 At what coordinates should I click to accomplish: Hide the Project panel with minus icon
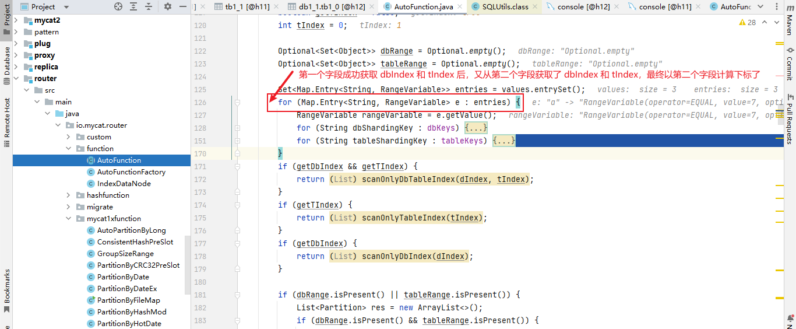click(184, 6)
